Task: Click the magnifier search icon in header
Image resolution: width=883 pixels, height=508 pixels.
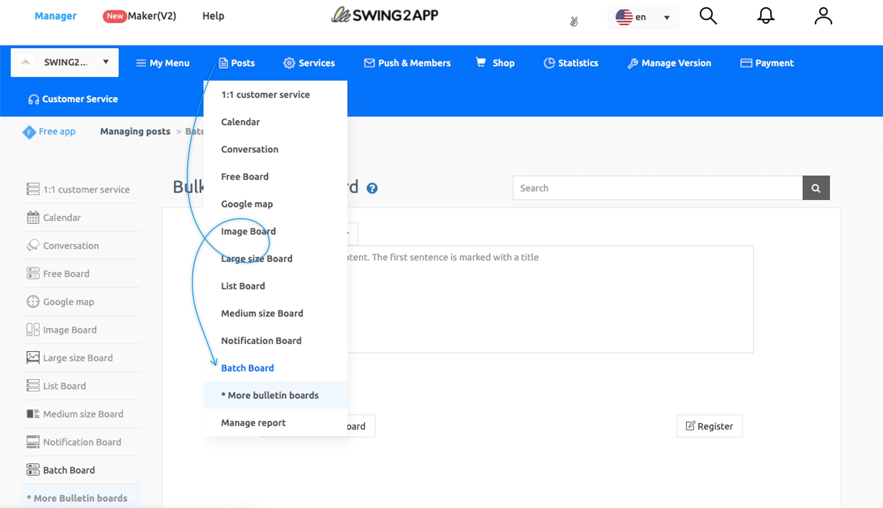Action: pos(708,16)
